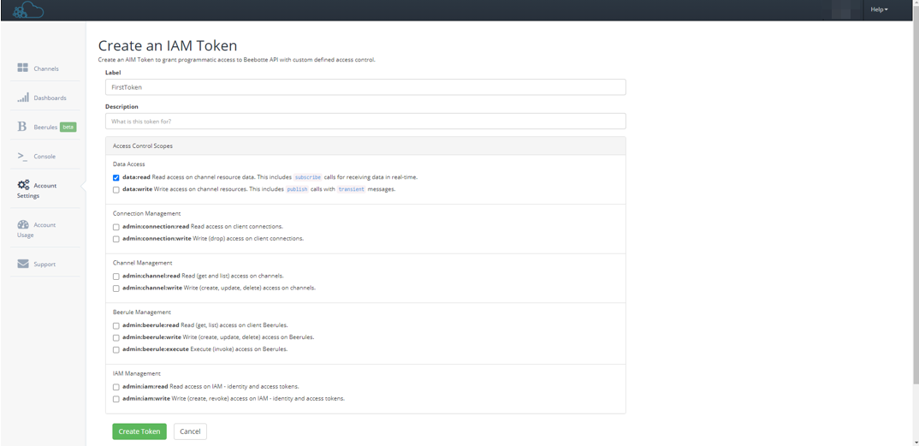
Task: Click 'IAM Management' section title
Action: tap(137, 372)
